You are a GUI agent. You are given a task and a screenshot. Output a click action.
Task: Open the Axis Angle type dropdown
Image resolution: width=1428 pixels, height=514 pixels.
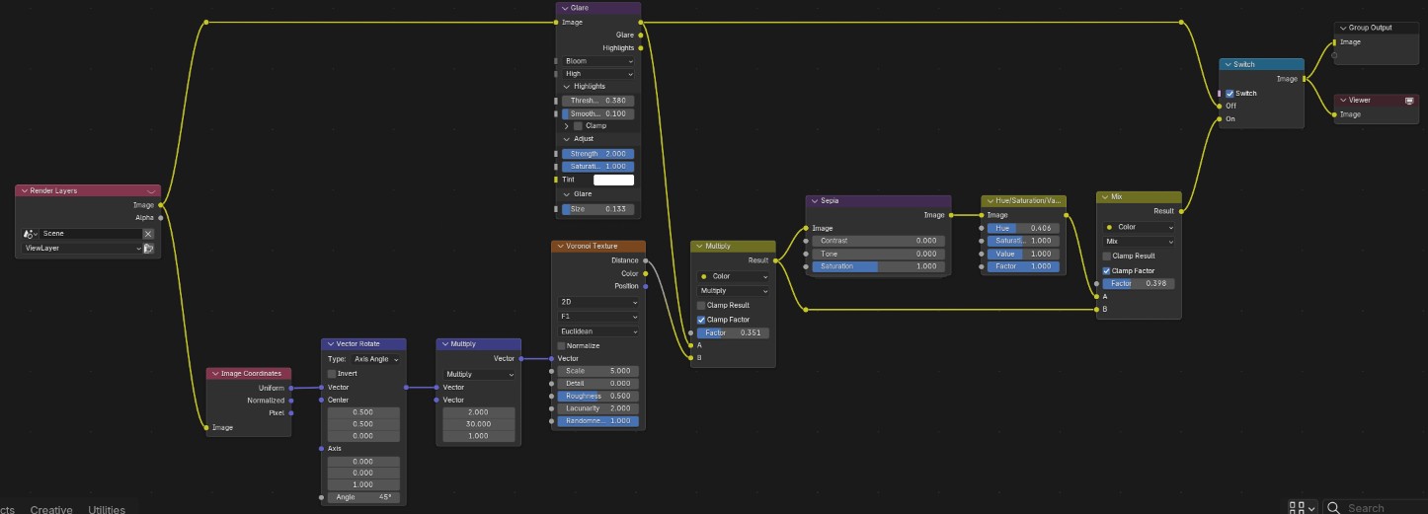[x=375, y=359]
